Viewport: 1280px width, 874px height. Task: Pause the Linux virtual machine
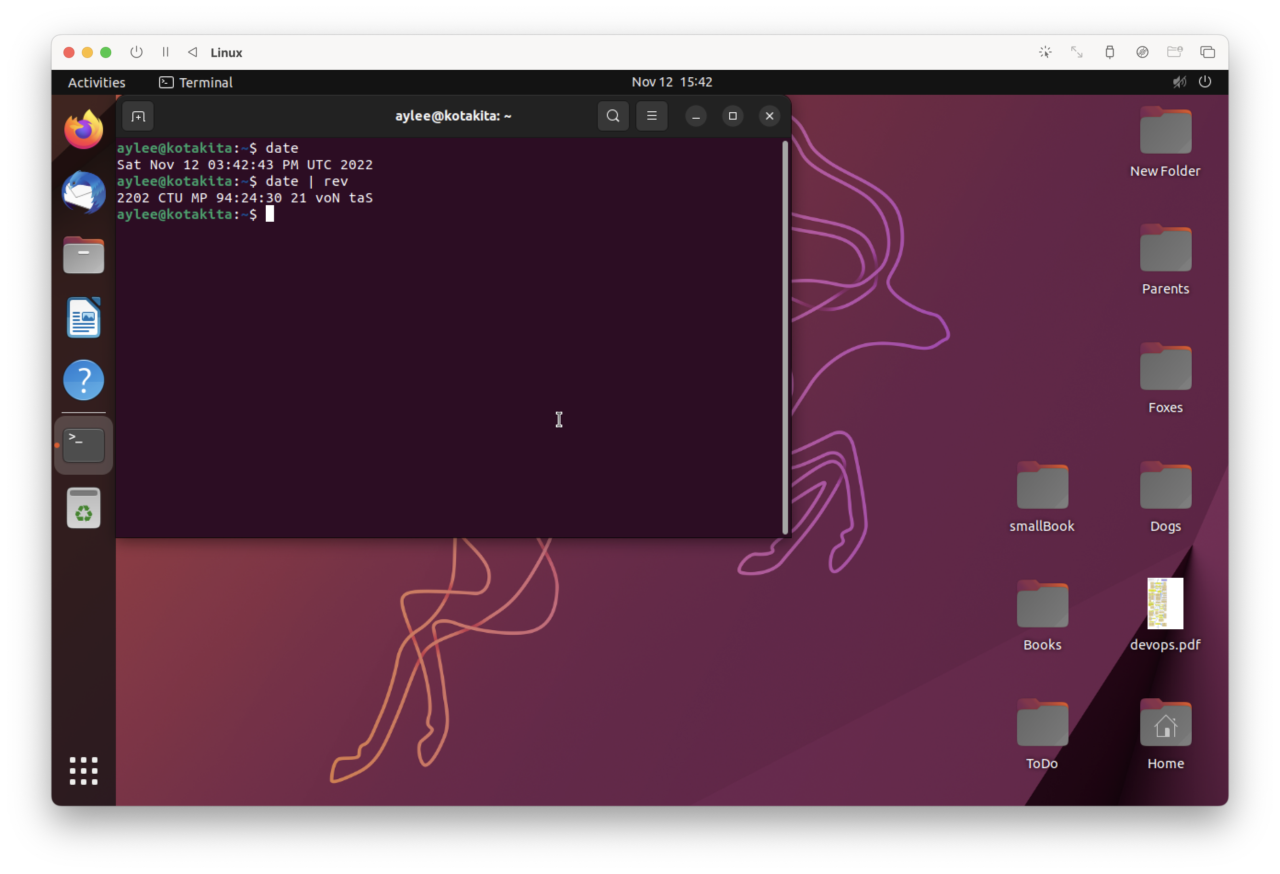(165, 52)
